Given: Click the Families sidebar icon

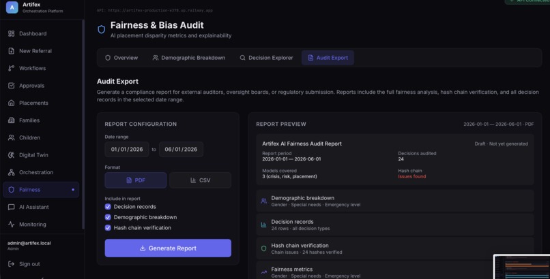Looking at the screenshot, I should (11, 120).
